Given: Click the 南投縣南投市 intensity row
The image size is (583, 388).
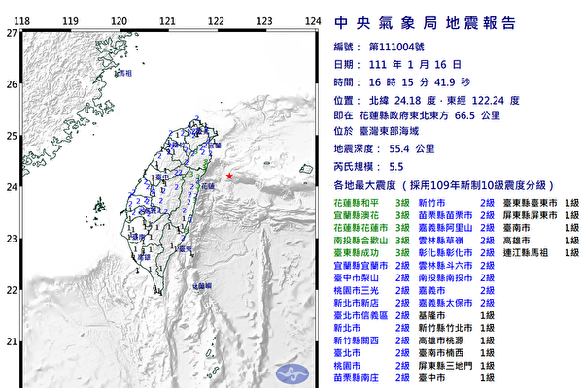Looking at the screenshot, I should click(x=457, y=277).
